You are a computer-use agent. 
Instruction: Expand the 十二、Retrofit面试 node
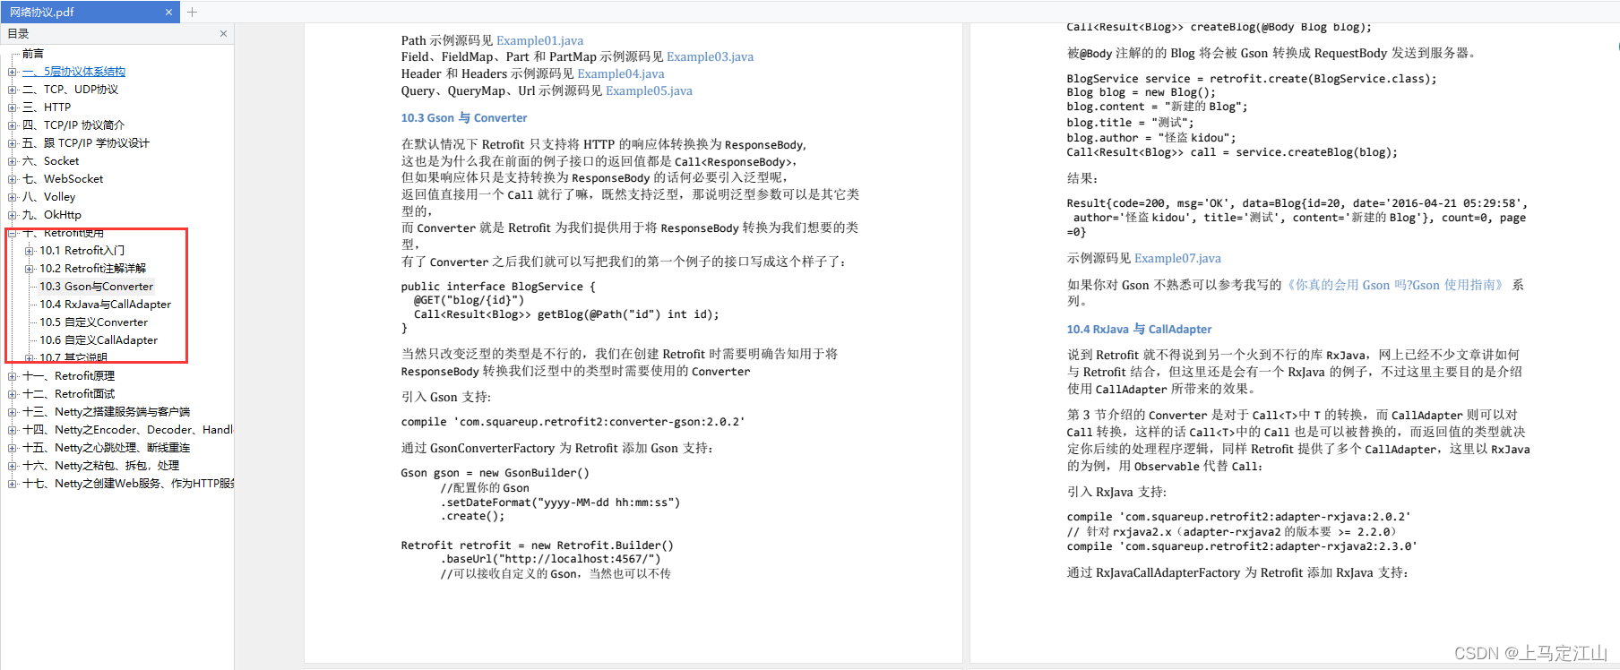pyautogui.click(x=12, y=394)
